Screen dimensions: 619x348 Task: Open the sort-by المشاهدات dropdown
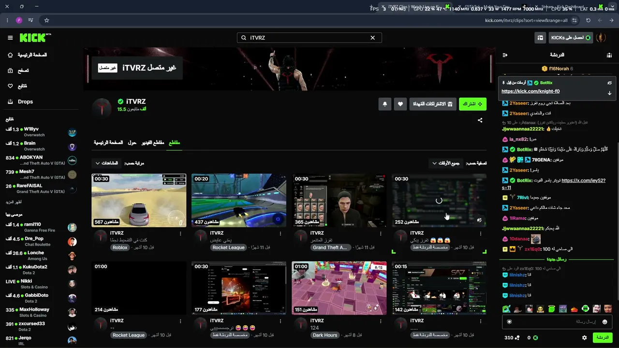pos(106,163)
